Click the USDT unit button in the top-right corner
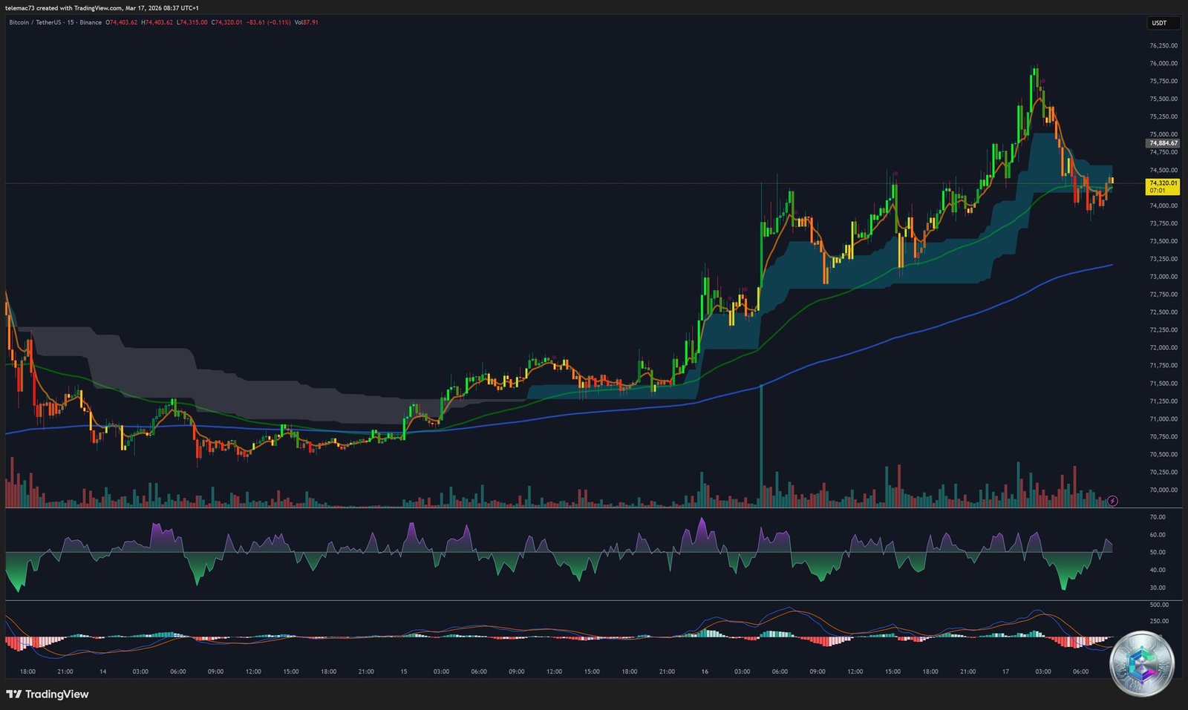The image size is (1188, 710). pyautogui.click(x=1161, y=23)
